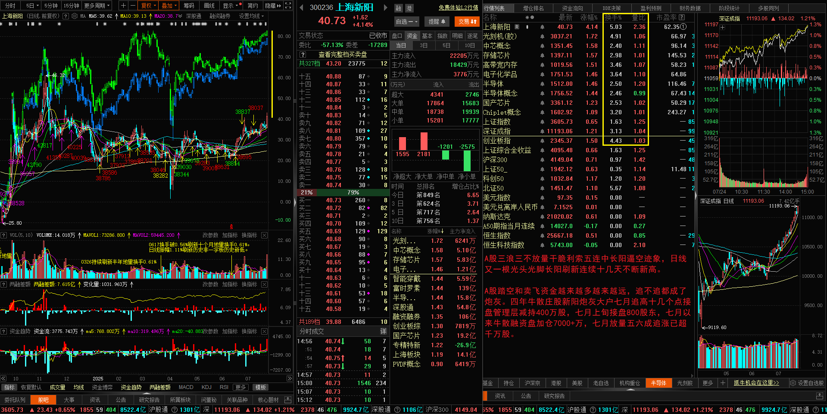
Task: Open 设置自选 gear settings
Action: (807, 383)
